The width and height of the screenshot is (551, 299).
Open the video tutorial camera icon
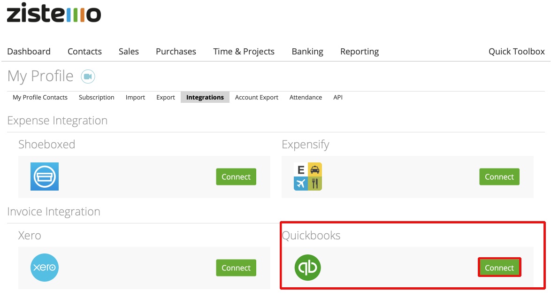(x=88, y=76)
